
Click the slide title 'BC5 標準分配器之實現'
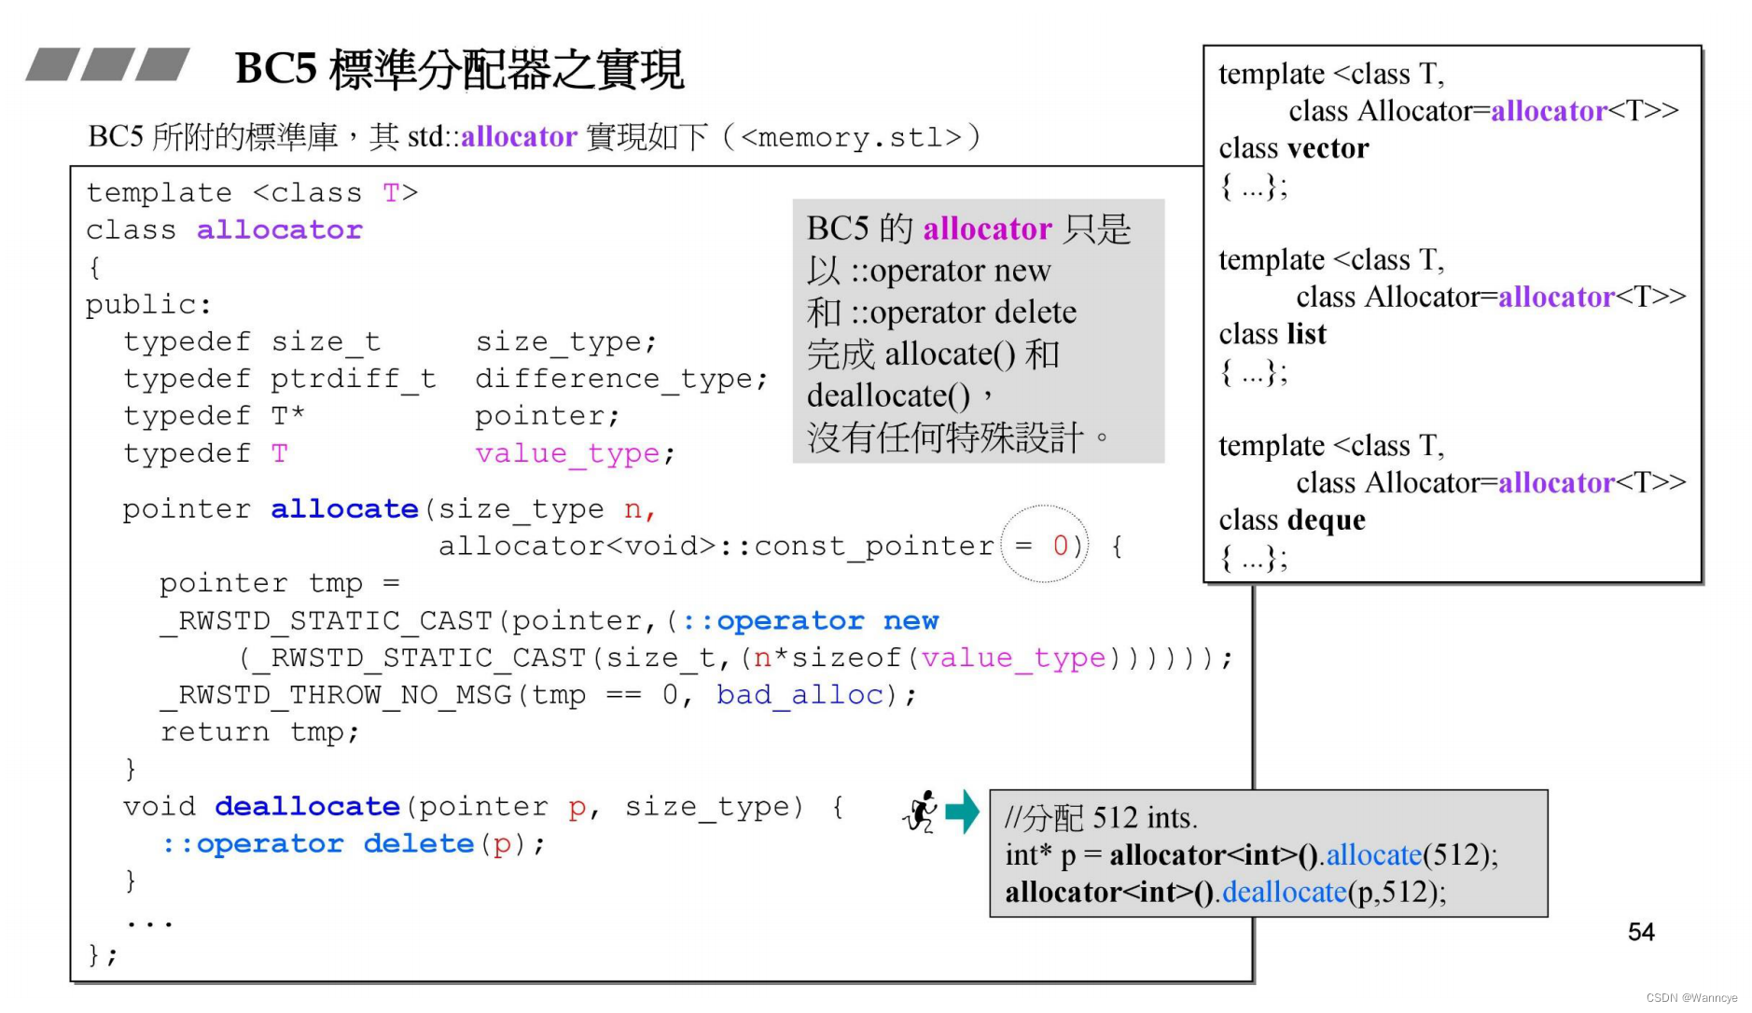(x=459, y=70)
